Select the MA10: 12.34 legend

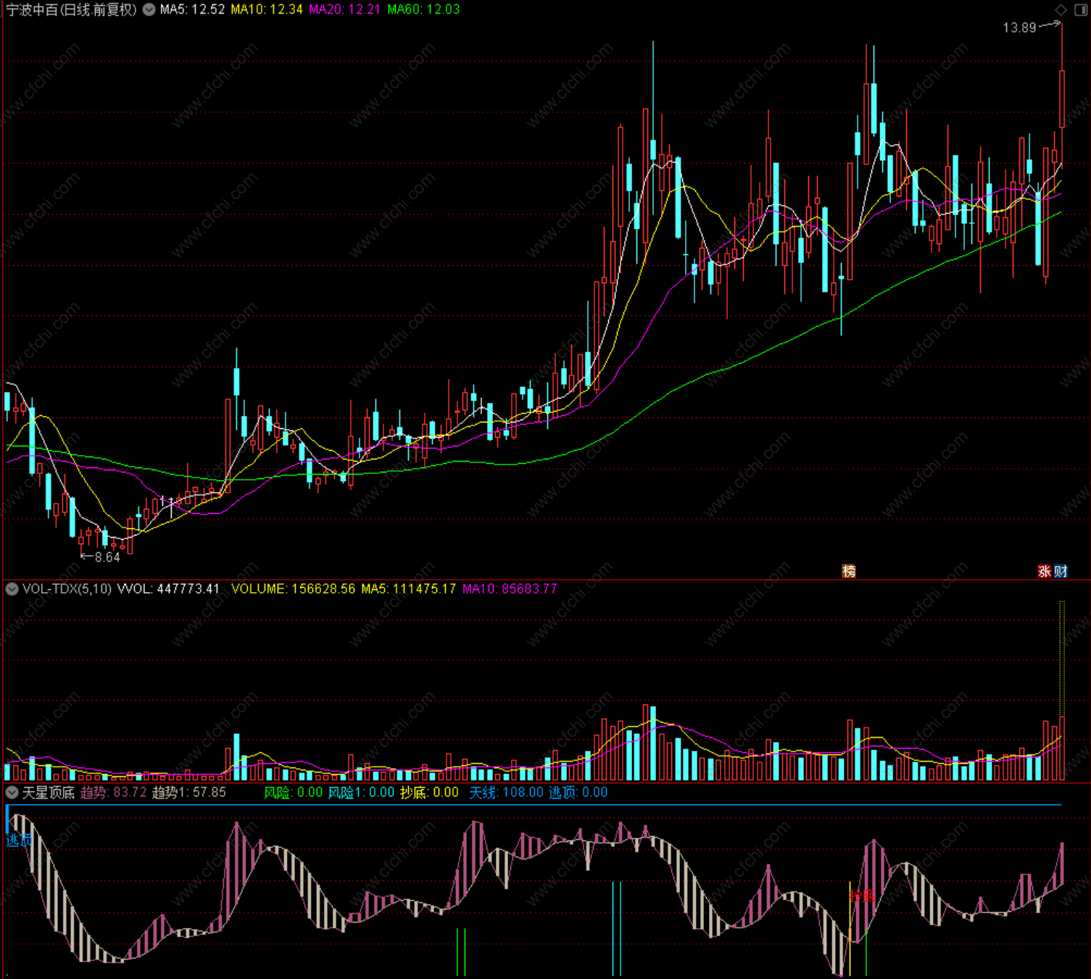tap(267, 9)
